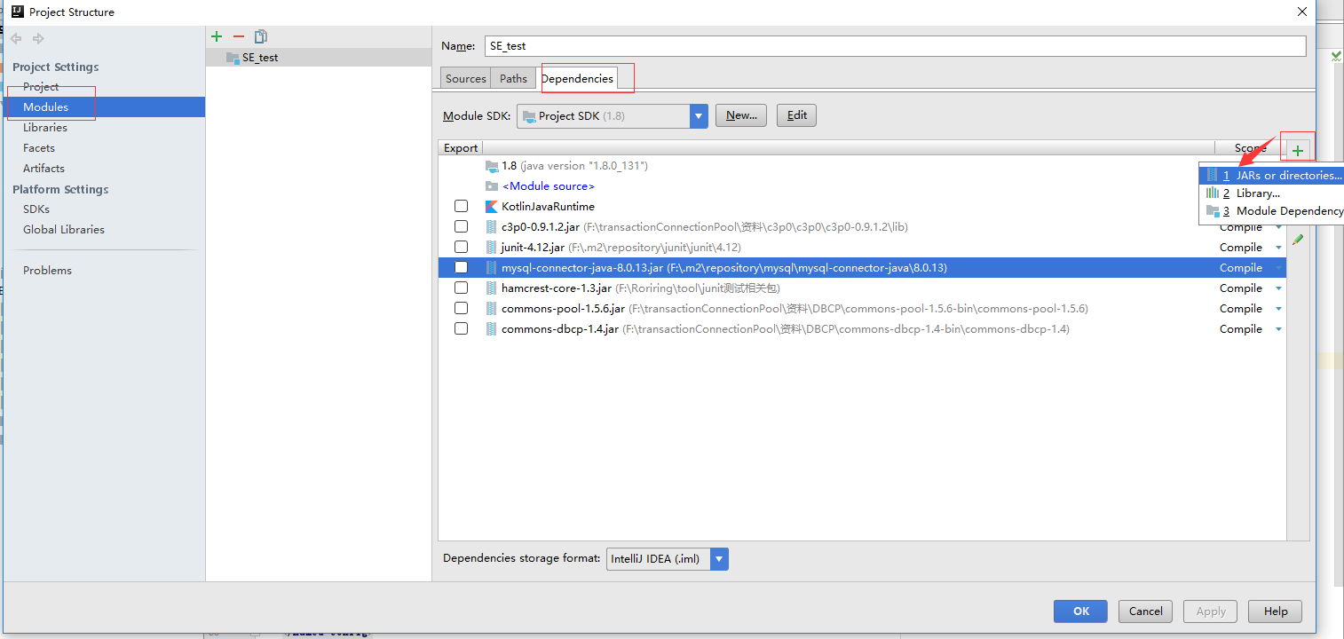Viewport: 1344px width, 639px height.
Task: Click the Apply button
Action: 1211,611
